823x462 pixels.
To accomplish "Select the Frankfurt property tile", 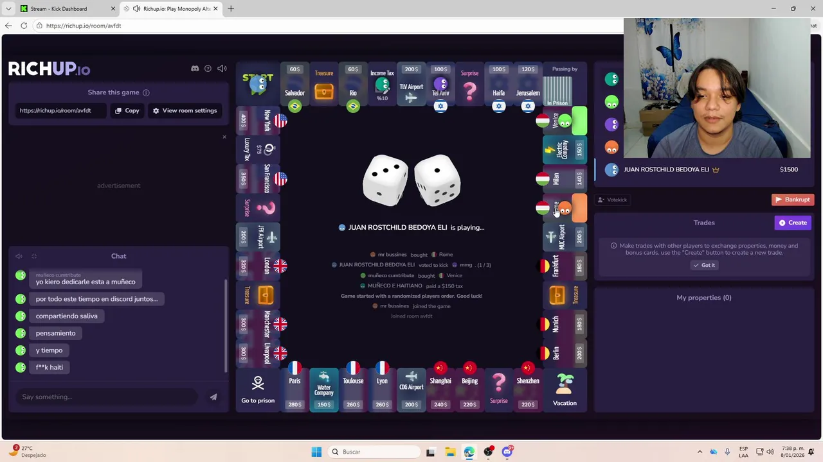I will (x=565, y=266).
